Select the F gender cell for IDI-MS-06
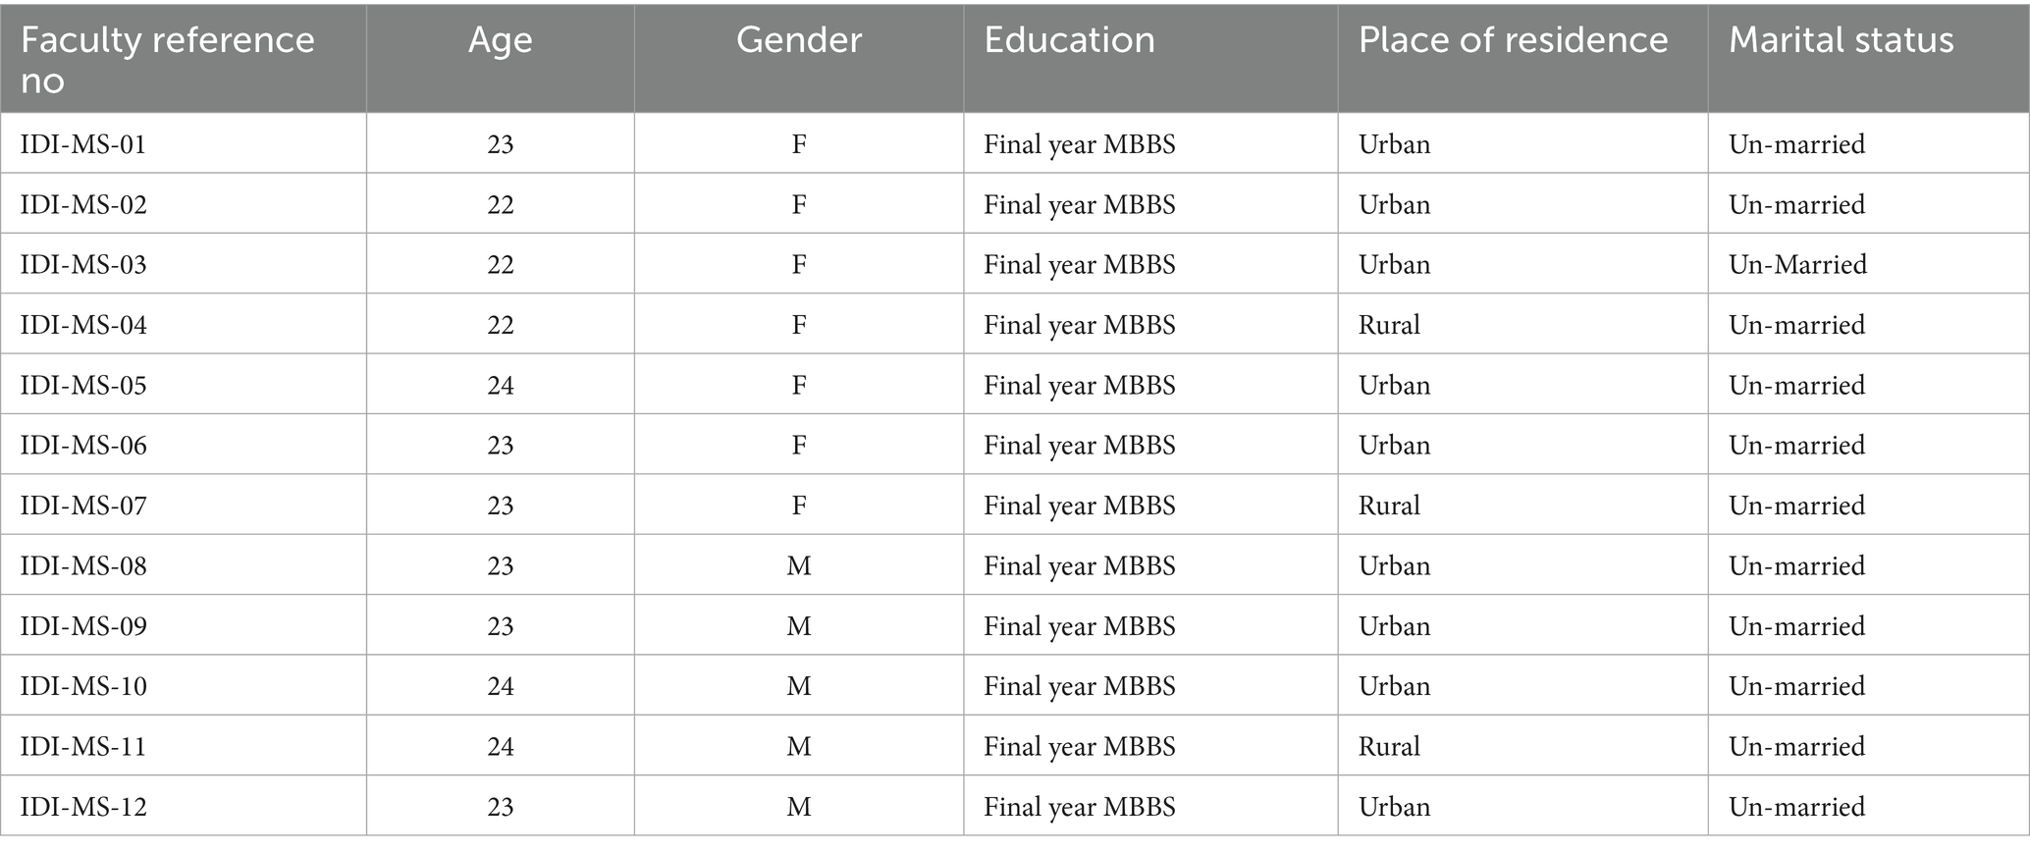This screenshot has height=853, width=2030. pyautogui.click(x=799, y=446)
